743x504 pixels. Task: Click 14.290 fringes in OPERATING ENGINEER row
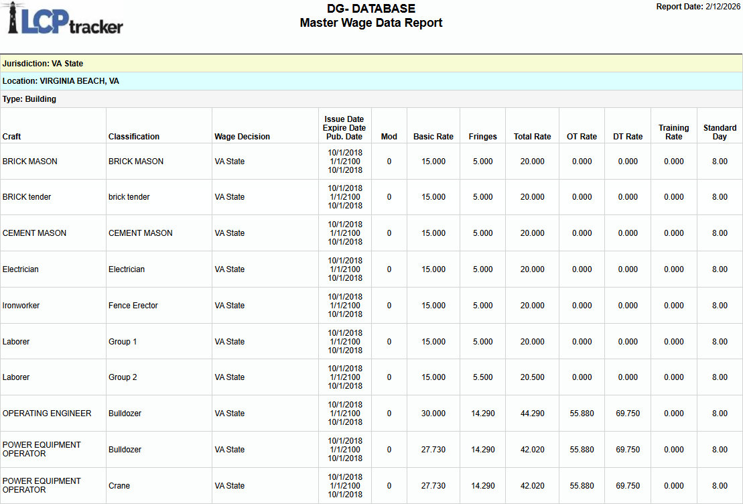[x=483, y=414]
